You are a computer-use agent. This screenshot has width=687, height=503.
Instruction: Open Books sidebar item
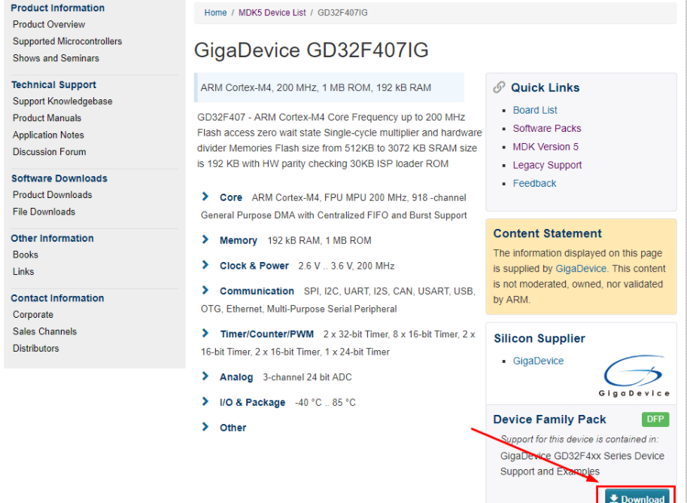coord(26,255)
